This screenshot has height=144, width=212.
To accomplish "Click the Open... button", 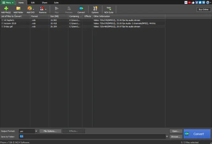I will tap(176, 131).
